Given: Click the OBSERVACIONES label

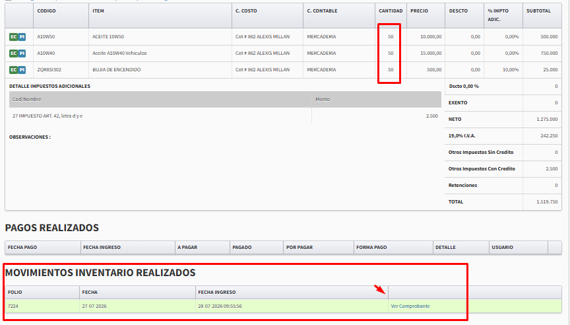Looking at the screenshot, I should coord(30,137).
